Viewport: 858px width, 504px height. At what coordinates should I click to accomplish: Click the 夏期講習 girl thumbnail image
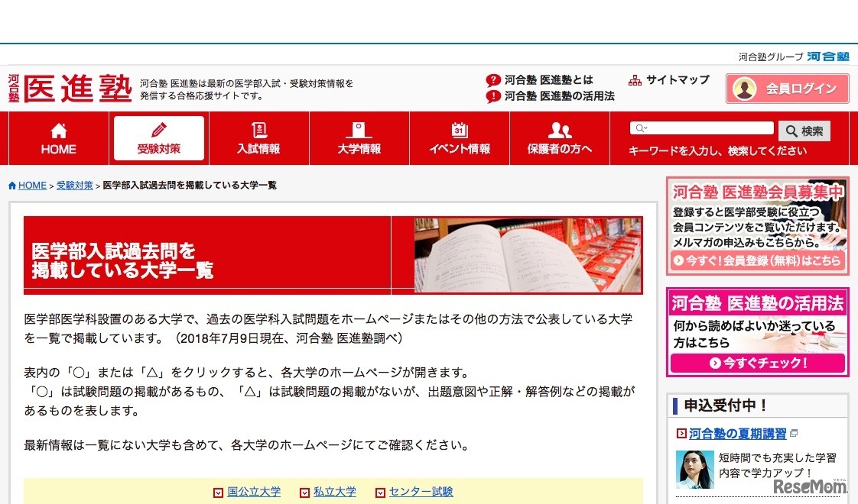click(694, 469)
